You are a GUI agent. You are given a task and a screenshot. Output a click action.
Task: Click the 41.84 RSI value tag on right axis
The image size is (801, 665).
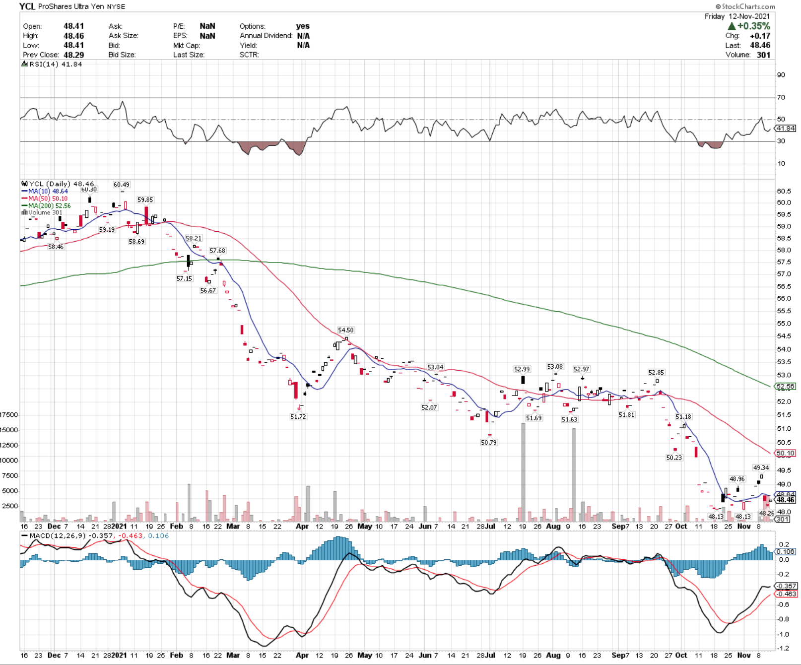click(786, 128)
